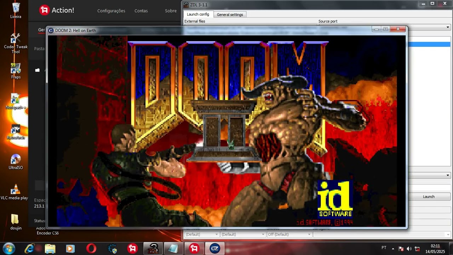
Task: Open the Action Center flag tray icon
Action: (401, 249)
